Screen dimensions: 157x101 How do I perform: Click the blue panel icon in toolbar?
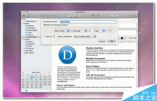coord(29,16)
